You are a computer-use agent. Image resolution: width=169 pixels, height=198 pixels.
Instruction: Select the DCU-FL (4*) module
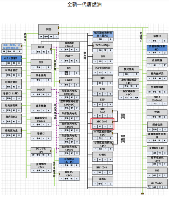(x=69, y=176)
